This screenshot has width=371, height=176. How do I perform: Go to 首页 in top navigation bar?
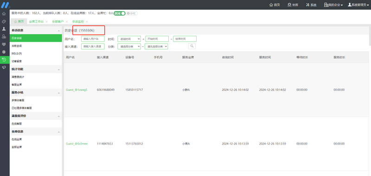tap(275, 5)
